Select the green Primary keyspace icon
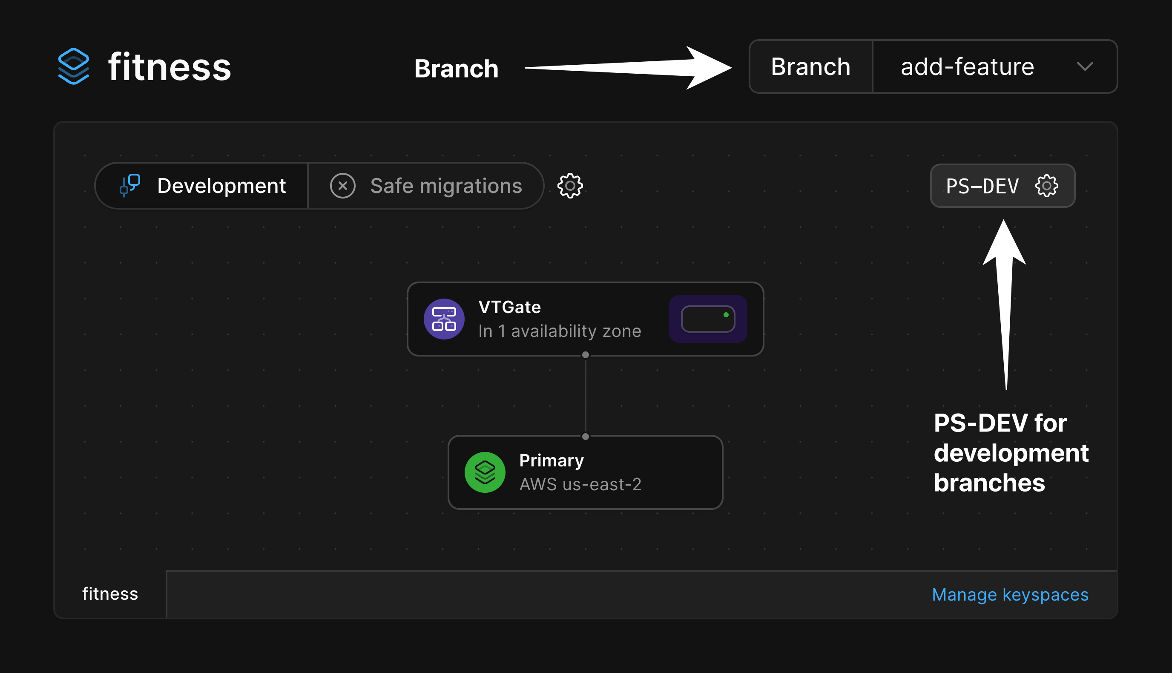This screenshot has height=673, width=1172. click(484, 472)
